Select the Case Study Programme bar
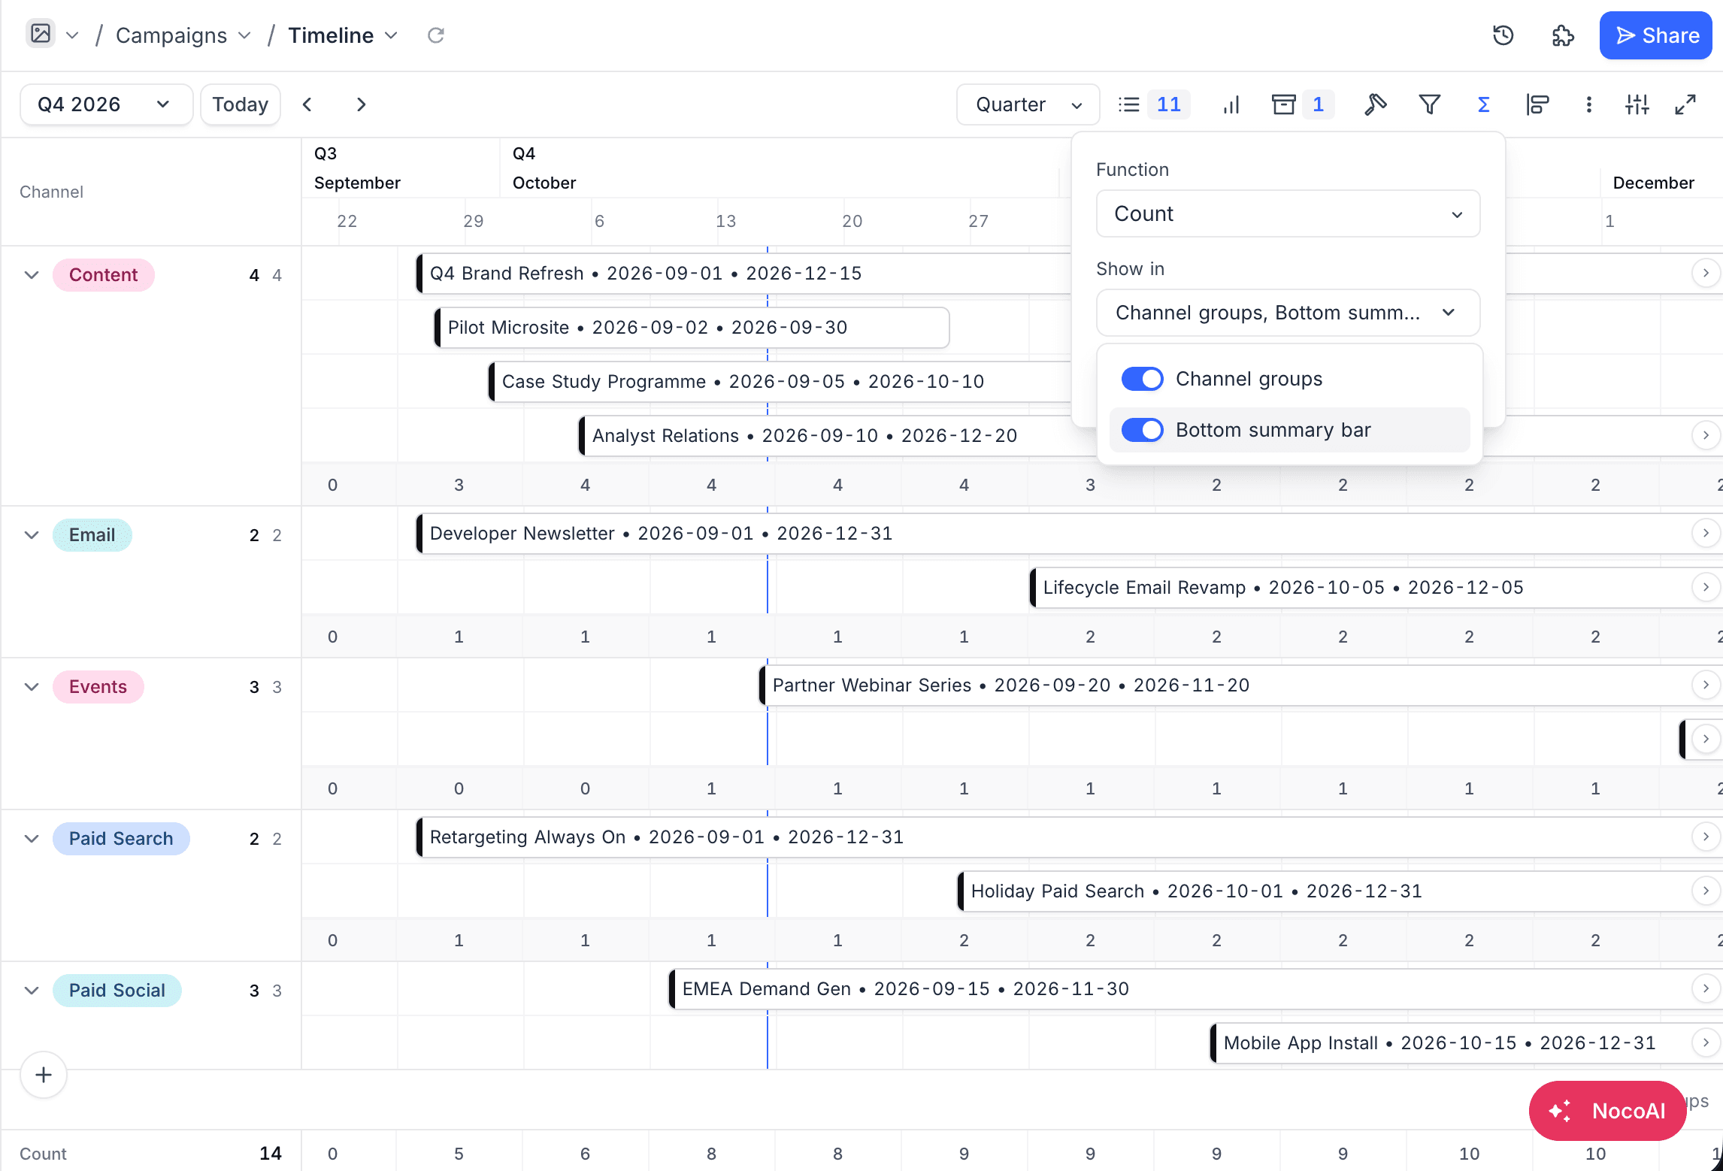 pos(779,382)
